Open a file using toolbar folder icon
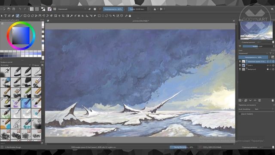Viewport: 275px width, 155px height. [x=9, y=9]
